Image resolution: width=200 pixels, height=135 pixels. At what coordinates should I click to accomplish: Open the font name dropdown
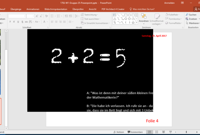pos(25,16)
